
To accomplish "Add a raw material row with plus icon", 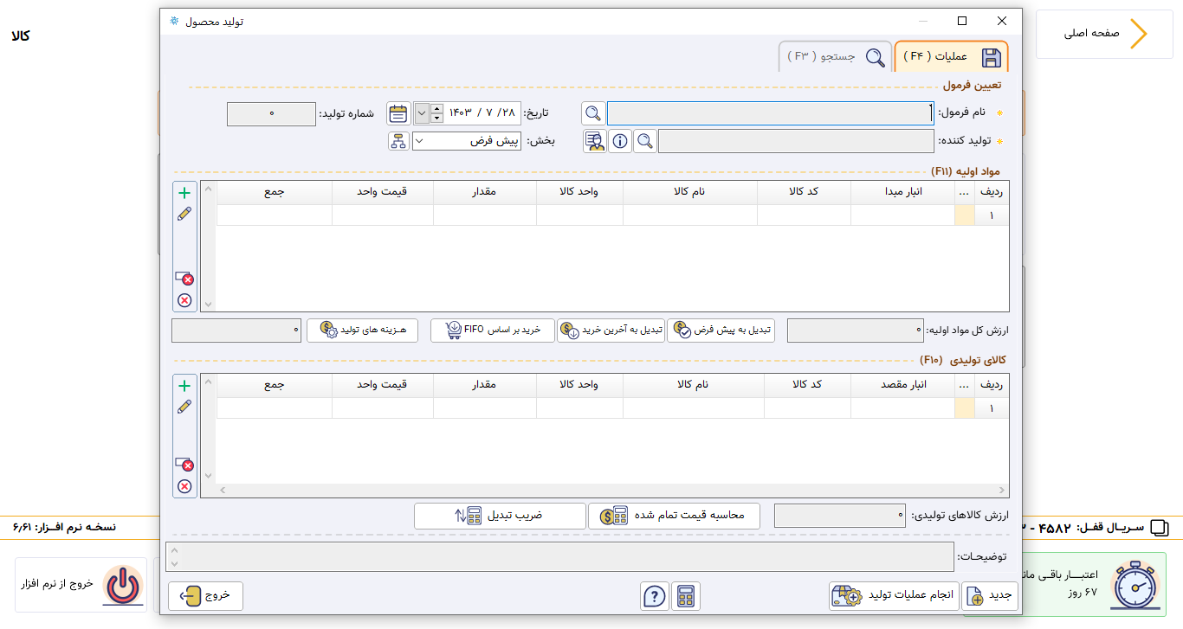I will (x=184, y=194).
